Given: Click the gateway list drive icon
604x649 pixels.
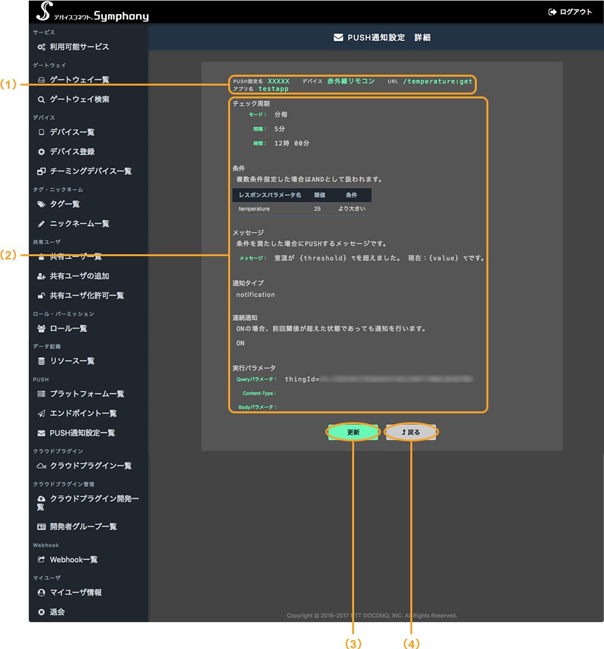Looking at the screenshot, I should 42,80.
